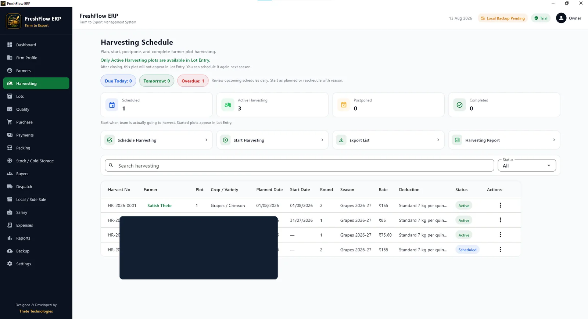588x319 pixels.
Task: Click the Expenses receipt icon
Action: coord(10,225)
